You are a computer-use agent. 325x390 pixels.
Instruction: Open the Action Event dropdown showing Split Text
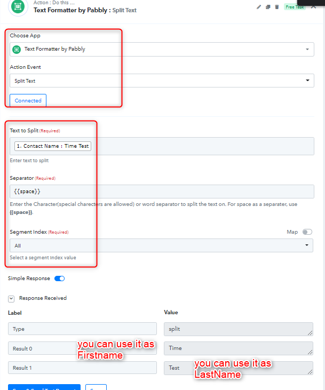click(x=162, y=81)
